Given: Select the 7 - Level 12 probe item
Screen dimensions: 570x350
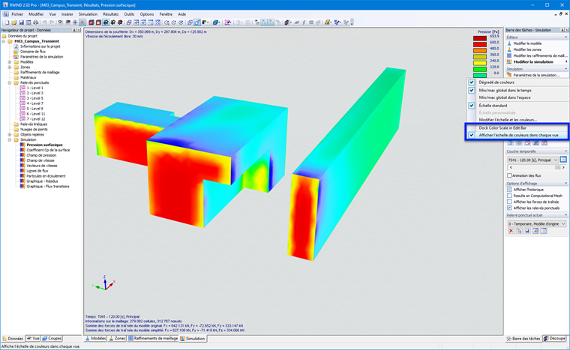Looking at the screenshot, I should pos(36,119).
